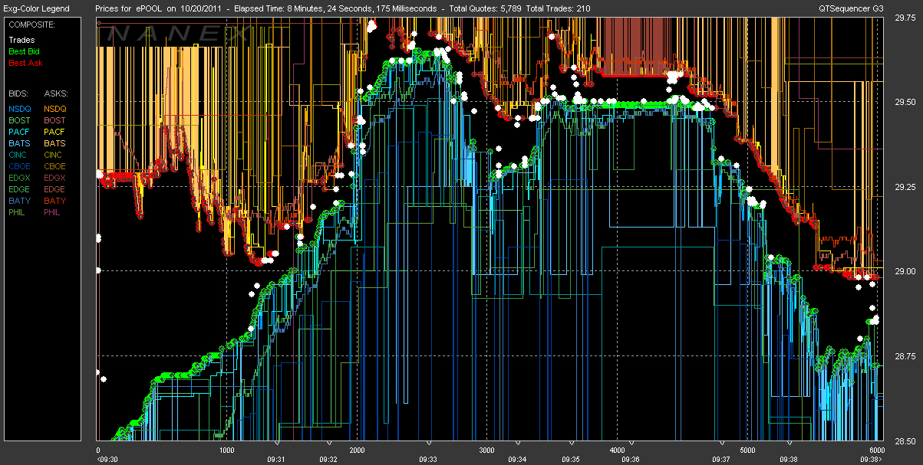Click the 5000 sequence axis label
The image size is (923, 465).
point(748,450)
